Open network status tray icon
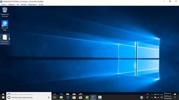 pos(158,97)
